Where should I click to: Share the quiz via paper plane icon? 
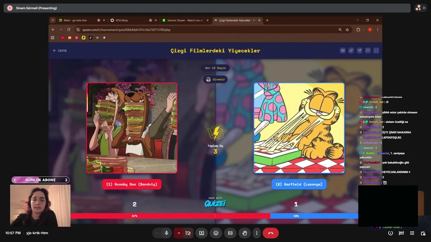tap(360, 51)
